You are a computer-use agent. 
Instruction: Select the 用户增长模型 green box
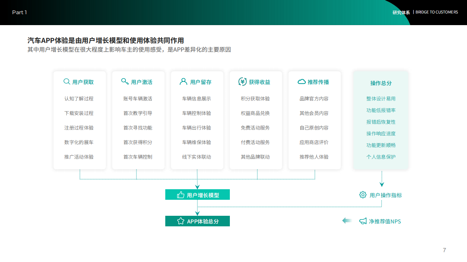(197, 195)
